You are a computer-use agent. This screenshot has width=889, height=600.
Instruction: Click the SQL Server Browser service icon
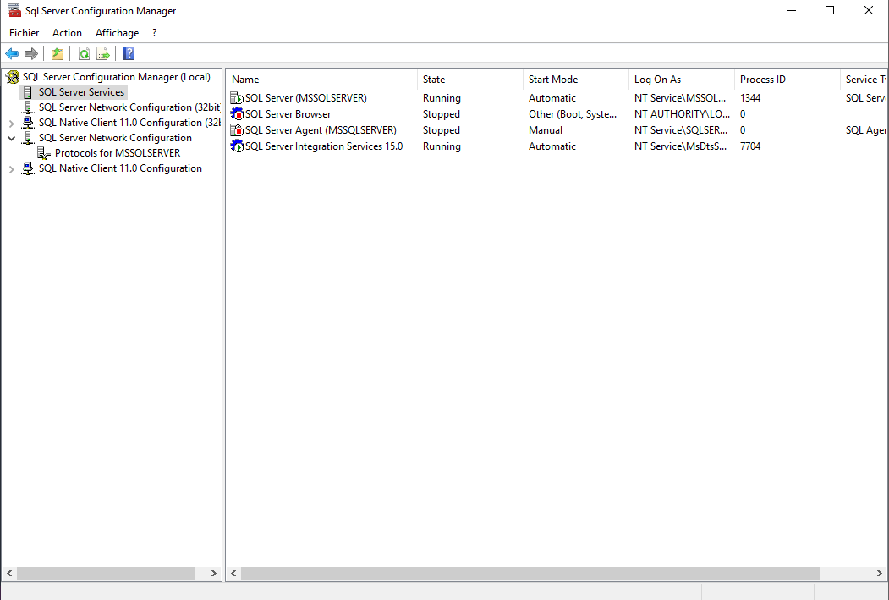pyautogui.click(x=237, y=114)
